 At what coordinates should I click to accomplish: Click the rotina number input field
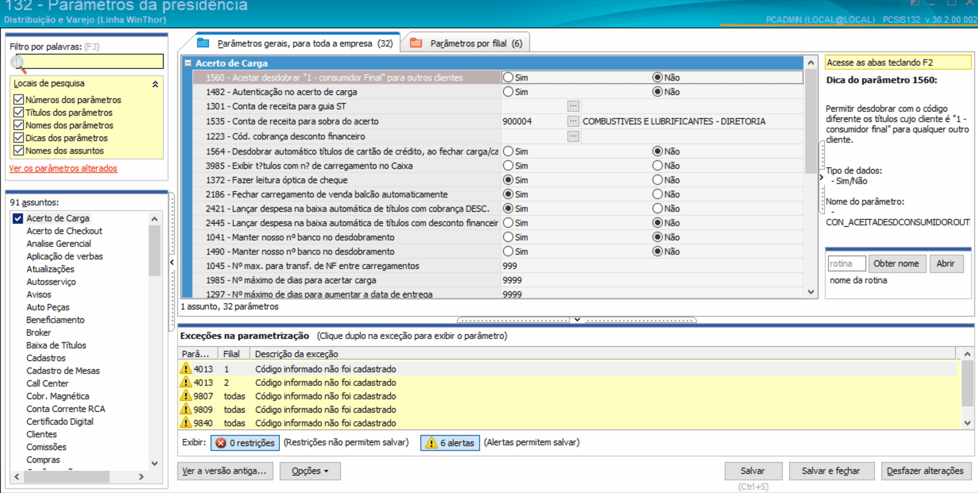(847, 264)
